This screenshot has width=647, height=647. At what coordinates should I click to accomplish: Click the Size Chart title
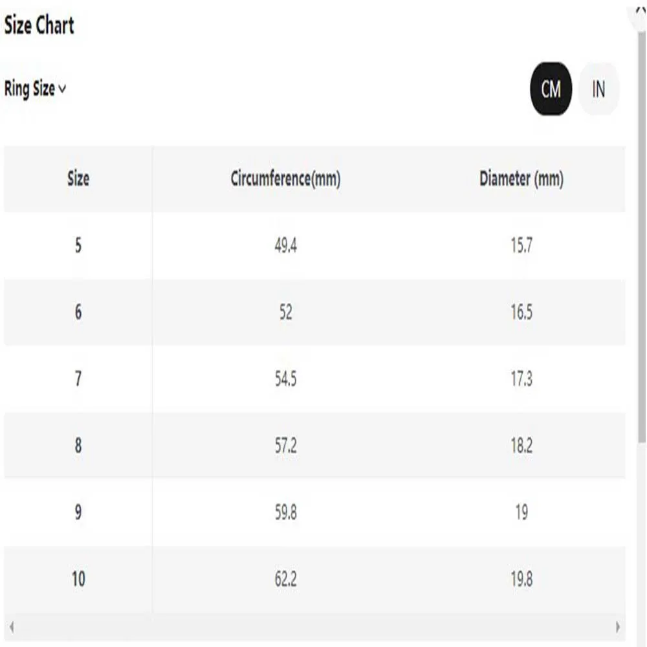tap(39, 25)
